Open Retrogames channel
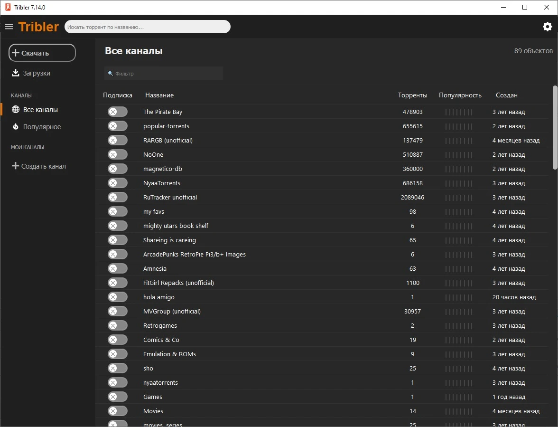 [x=160, y=325]
